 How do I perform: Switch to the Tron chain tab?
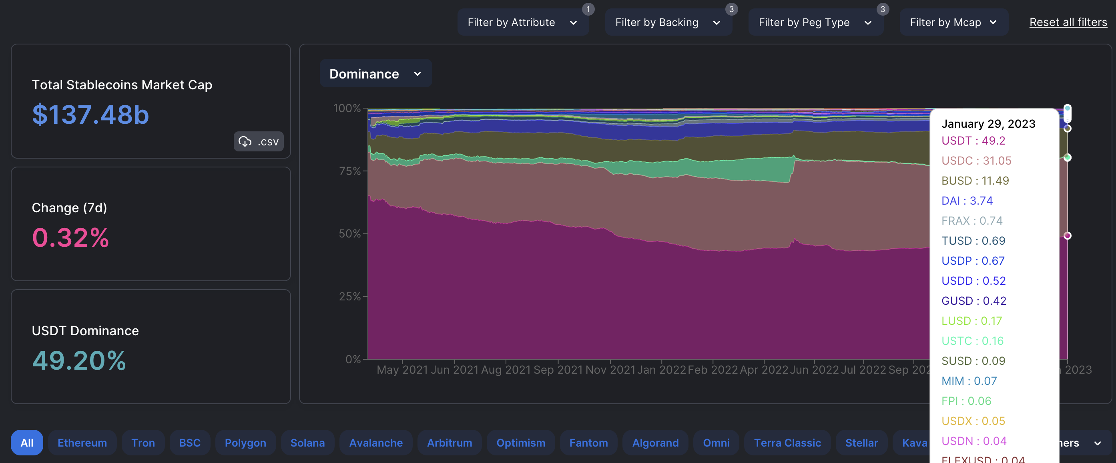[143, 443]
